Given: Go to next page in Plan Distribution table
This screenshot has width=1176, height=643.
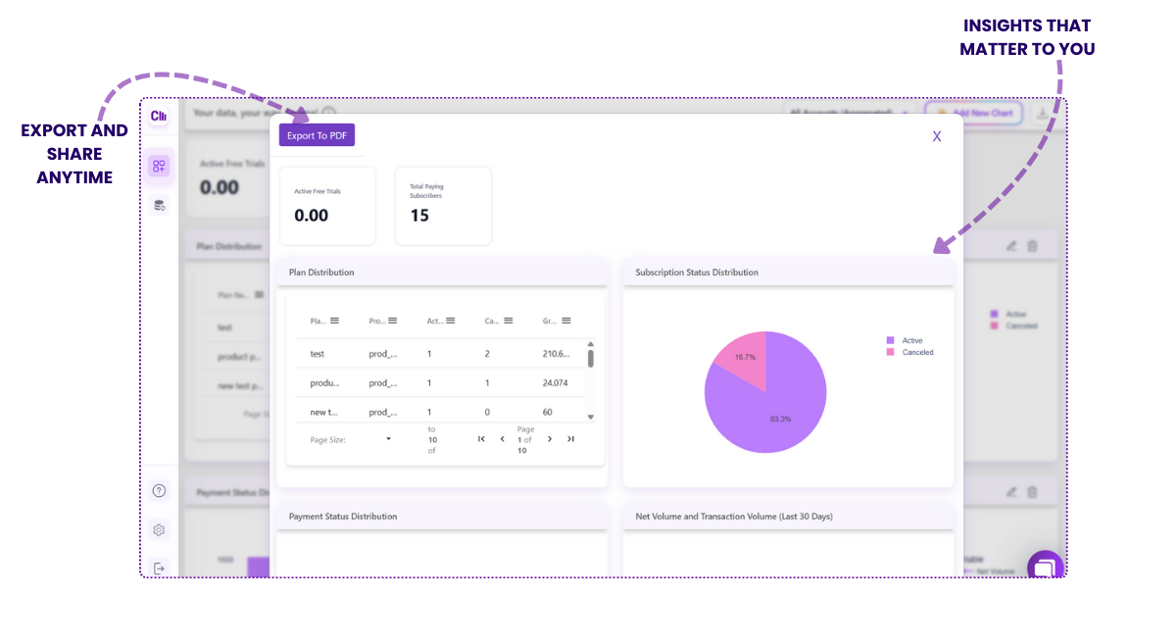Looking at the screenshot, I should (549, 439).
